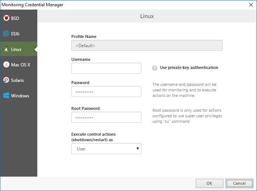Enable private key authentication checkbox

[155, 68]
